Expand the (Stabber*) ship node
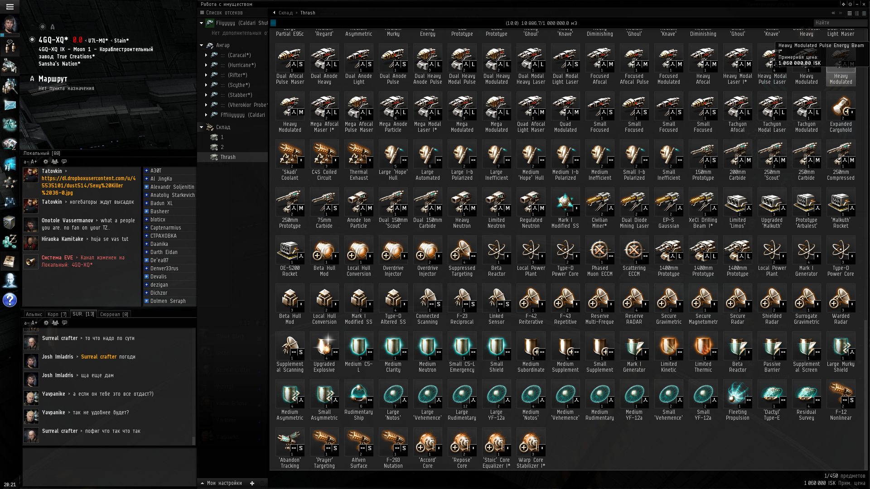 (x=206, y=95)
